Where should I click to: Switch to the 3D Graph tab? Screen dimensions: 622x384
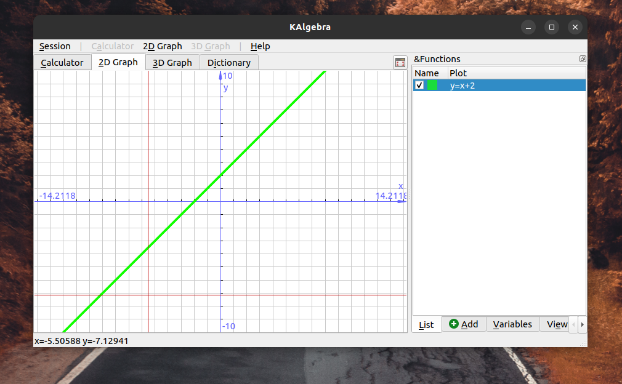click(172, 63)
